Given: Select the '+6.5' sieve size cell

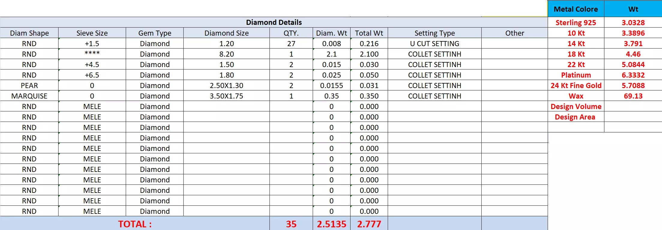Looking at the screenshot, I should [92, 75].
